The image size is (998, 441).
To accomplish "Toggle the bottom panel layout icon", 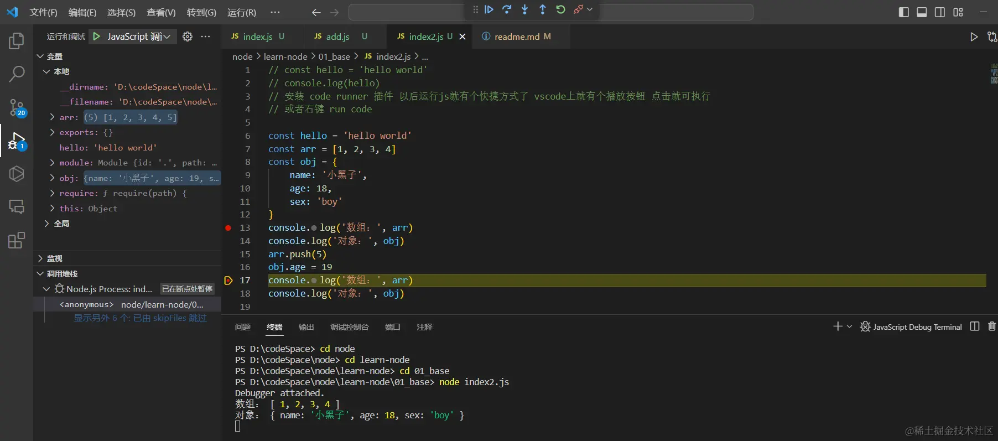I will (x=922, y=12).
